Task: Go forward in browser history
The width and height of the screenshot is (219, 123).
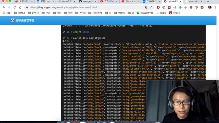Action: tap(9, 8)
